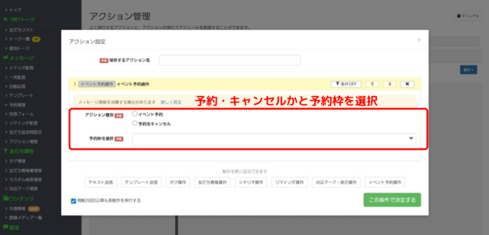The width and height of the screenshot is (489, 235).
Task: Select the イベント予約 radio option
Action: [x=134, y=114]
